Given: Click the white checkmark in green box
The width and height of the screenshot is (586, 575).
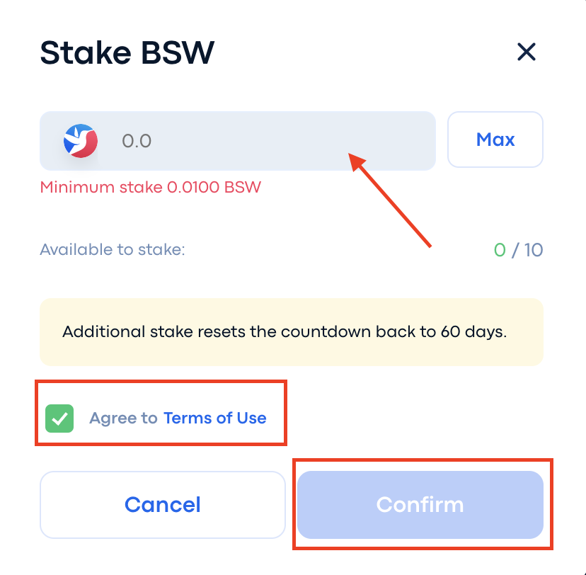Looking at the screenshot, I should pyautogui.click(x=59, y=419).
